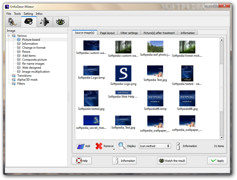Switch to the Information tab
This screenshot has width=237, height=180.
pos(188,33)
